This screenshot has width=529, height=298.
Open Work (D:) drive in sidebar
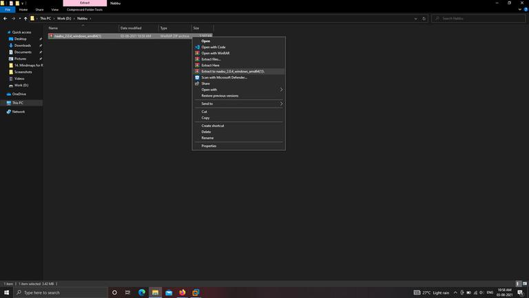point(21,85)
